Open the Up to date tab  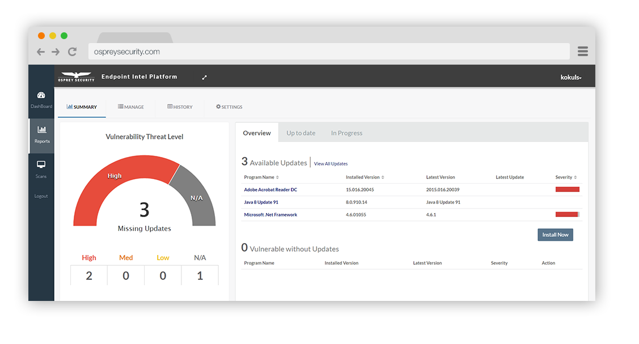pos(301,133)
